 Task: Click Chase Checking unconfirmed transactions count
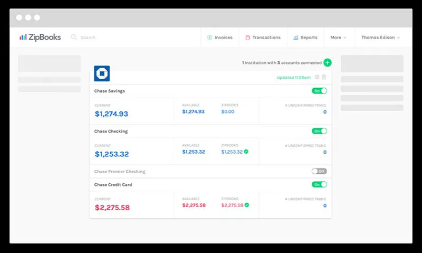tap(325, 152)
